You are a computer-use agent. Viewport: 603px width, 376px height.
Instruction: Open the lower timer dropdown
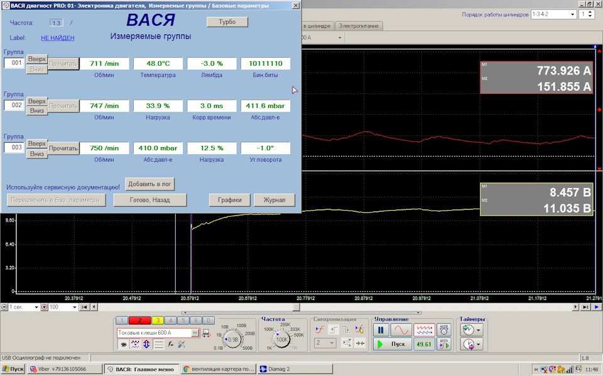click(x=479, y=344)
